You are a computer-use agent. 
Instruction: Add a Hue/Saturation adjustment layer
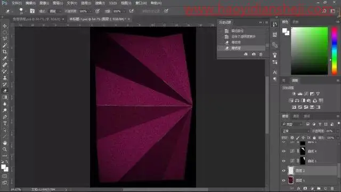click(291, 101)
